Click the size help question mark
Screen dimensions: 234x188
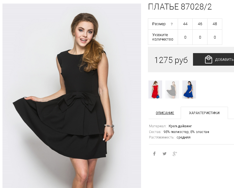pyautogui.click(x=172, y=24)
